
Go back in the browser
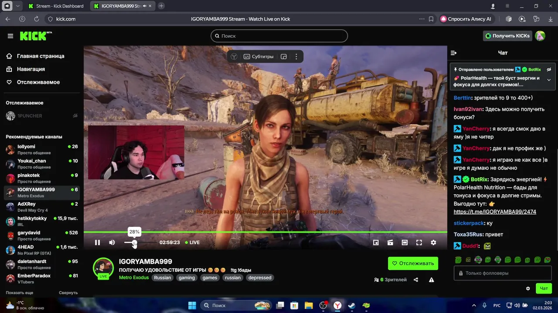point(8,19)
